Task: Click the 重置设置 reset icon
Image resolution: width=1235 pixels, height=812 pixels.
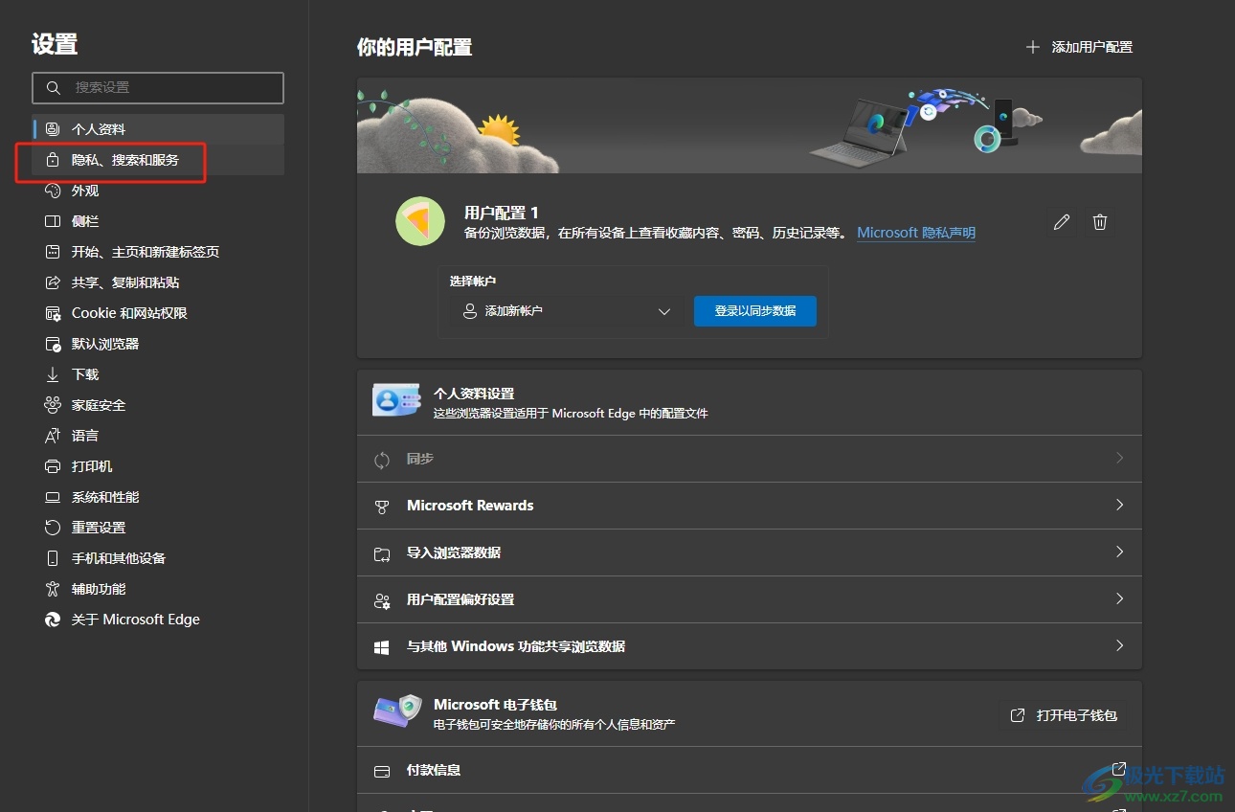Action: pyautogui.click(x=53, y=528)
